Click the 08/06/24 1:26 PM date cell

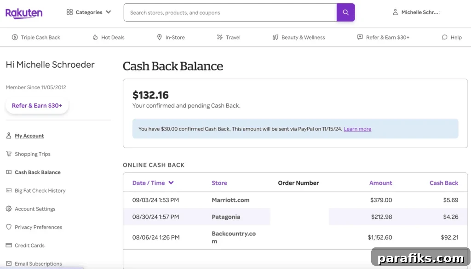[x=156, y=237]
